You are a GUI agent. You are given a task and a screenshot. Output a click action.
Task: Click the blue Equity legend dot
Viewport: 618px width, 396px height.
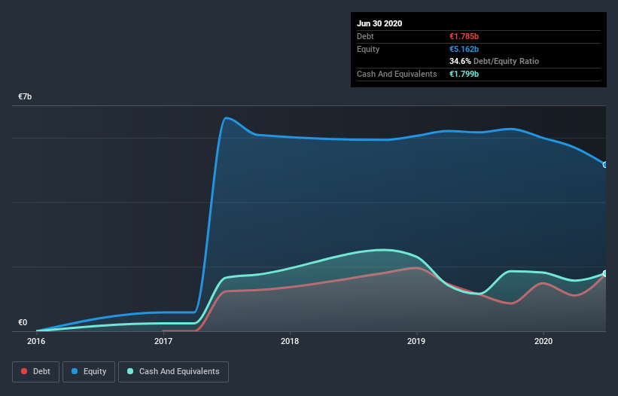click(x=75, y=372)
